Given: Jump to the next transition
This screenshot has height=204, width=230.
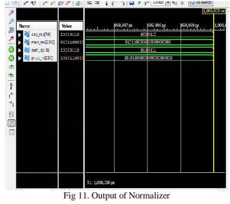Looking at the screenshot, I should 11,75.
